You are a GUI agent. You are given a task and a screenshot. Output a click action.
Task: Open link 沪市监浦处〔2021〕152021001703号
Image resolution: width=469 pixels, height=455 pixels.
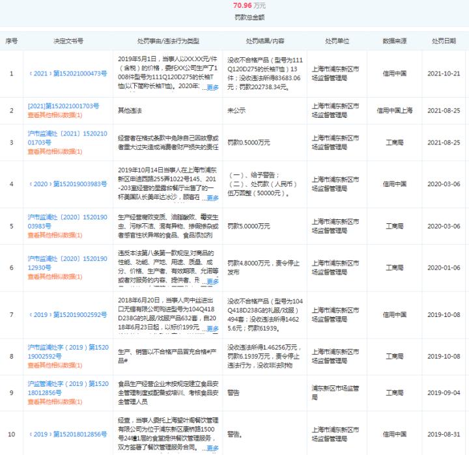click(68, 138)
